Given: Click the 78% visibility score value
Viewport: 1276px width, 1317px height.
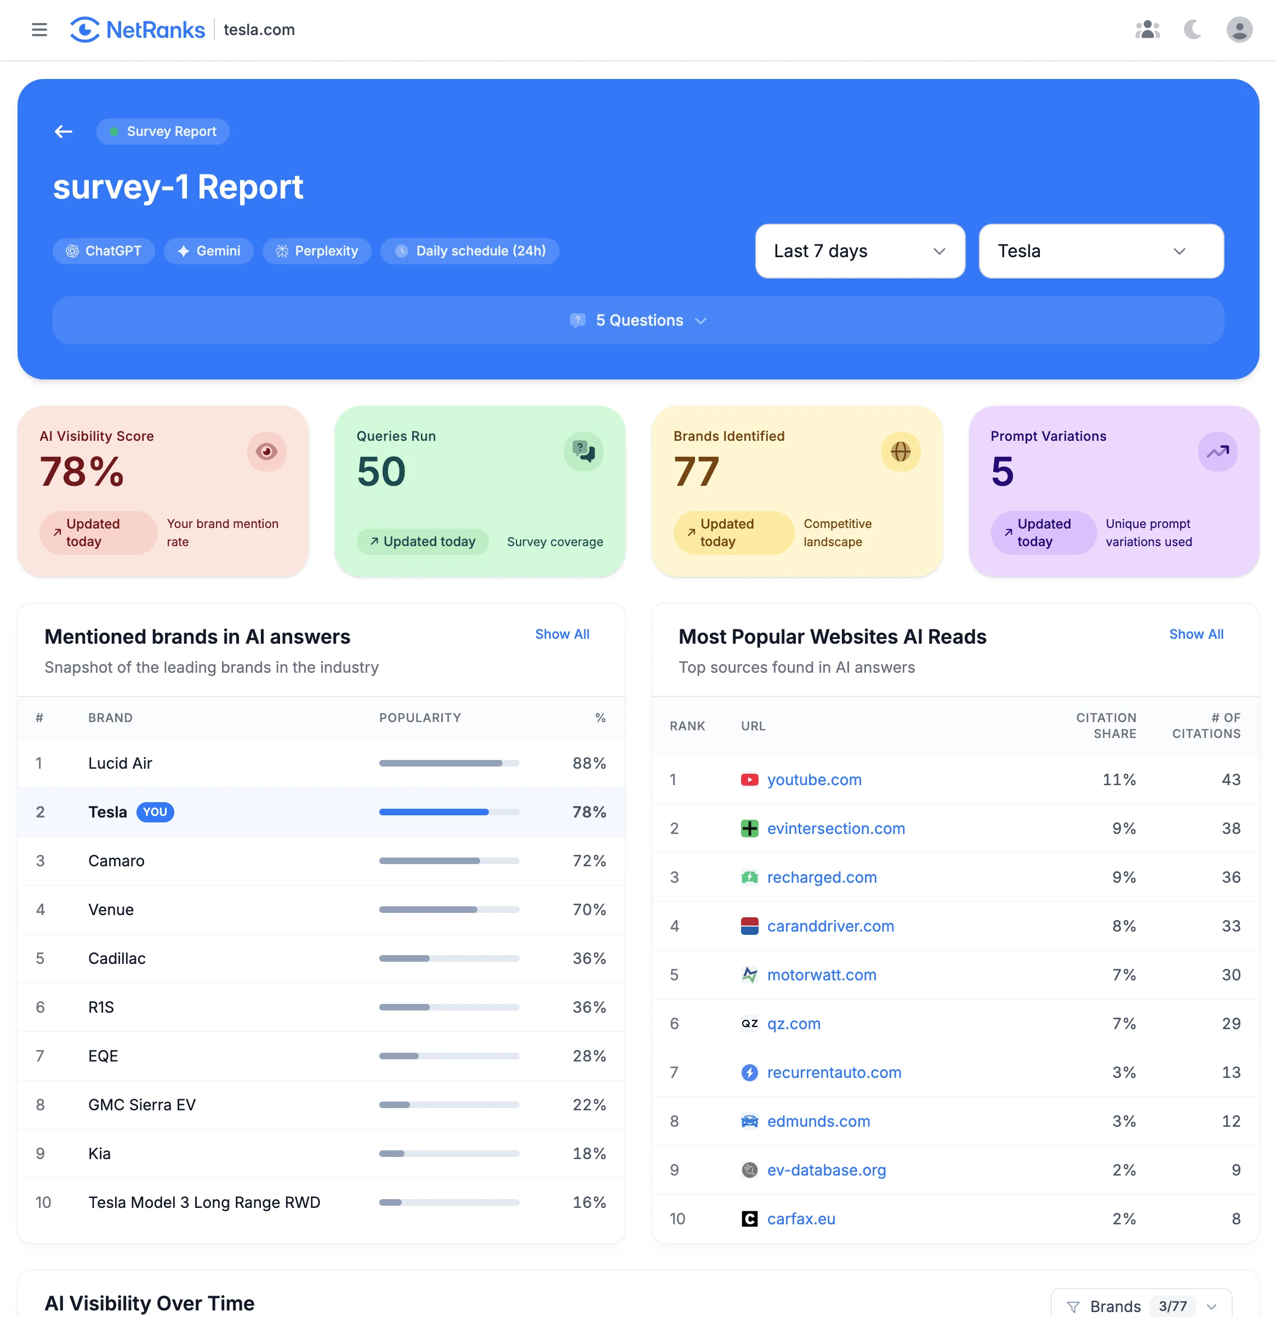Looking at the screenshot, I should click(82, 472).
